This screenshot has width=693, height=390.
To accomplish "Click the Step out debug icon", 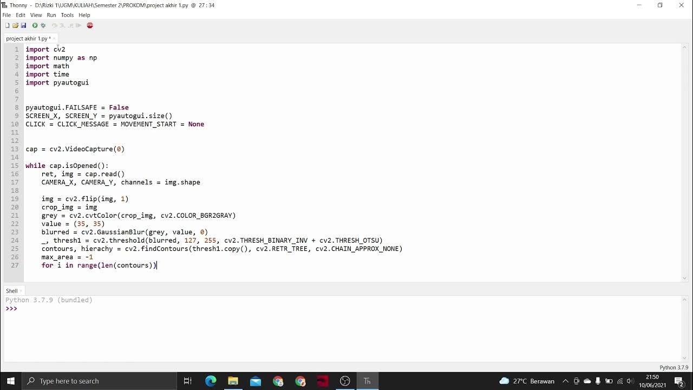I will (x=70, y=25).
